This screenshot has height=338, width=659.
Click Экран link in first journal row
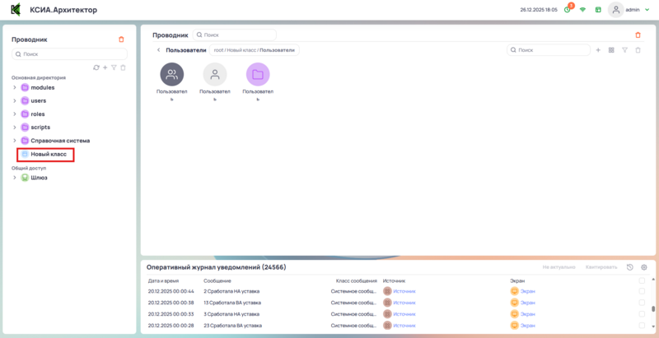coord(528,291)
